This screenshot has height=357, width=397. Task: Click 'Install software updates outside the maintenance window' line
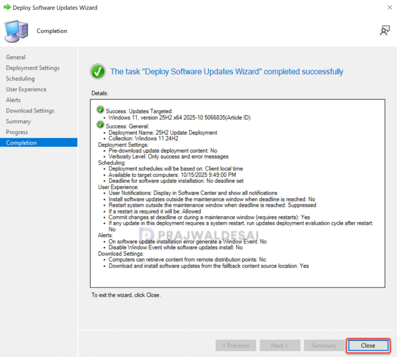212,199
